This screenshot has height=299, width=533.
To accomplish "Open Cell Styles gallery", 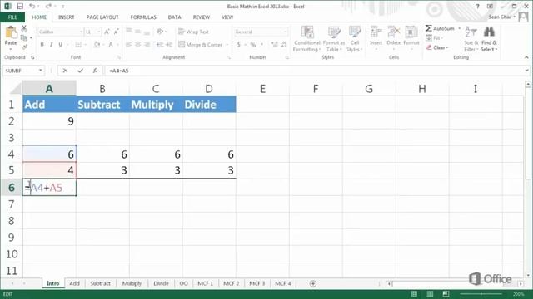I will (x=355, y=39).
